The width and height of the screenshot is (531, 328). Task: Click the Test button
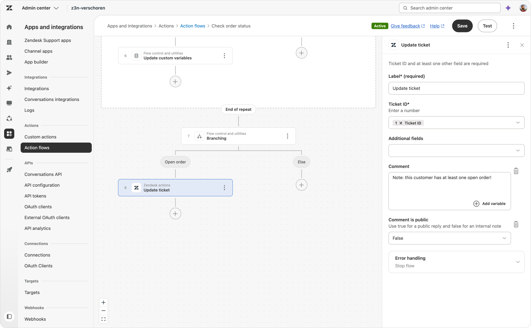[487, 26]
